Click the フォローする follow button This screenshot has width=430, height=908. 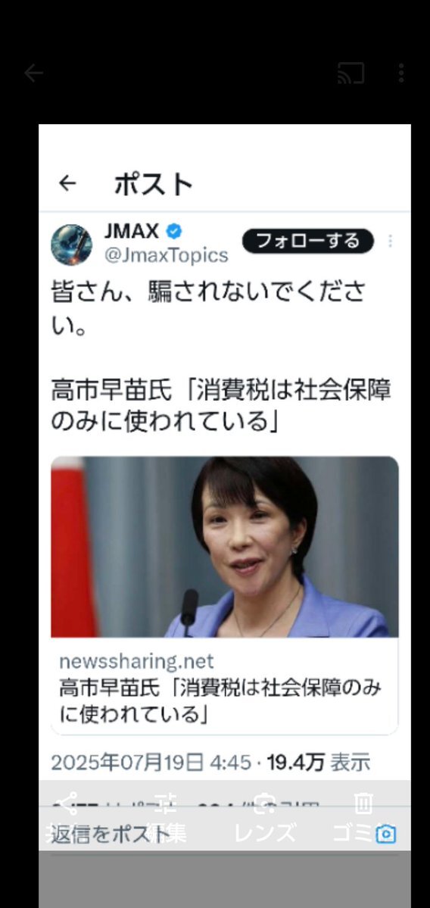308,241
